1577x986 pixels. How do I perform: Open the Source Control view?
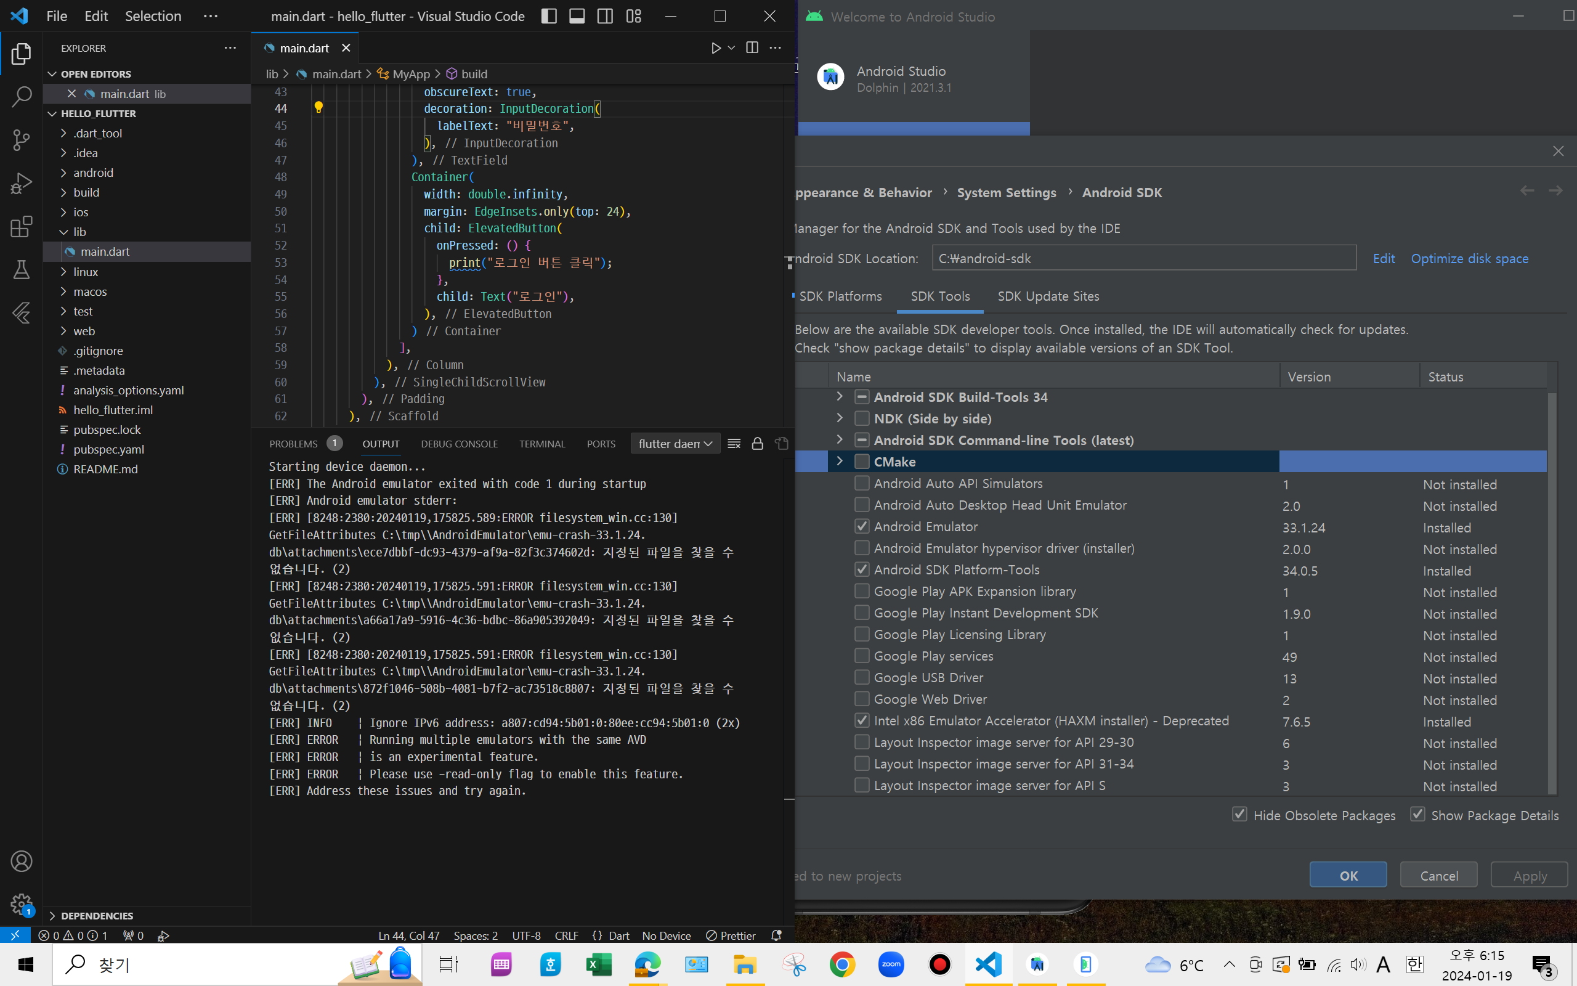[21, 141]
